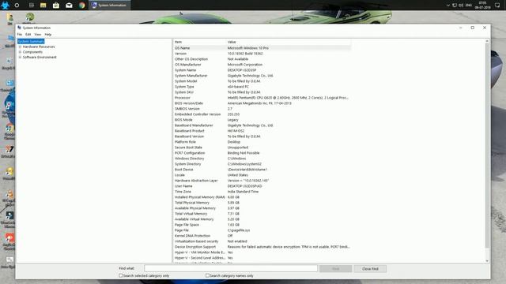Select Time Zone row
The width and height of the screenshot is (506, 284).
pyautogui.click(x=262, y=191)
